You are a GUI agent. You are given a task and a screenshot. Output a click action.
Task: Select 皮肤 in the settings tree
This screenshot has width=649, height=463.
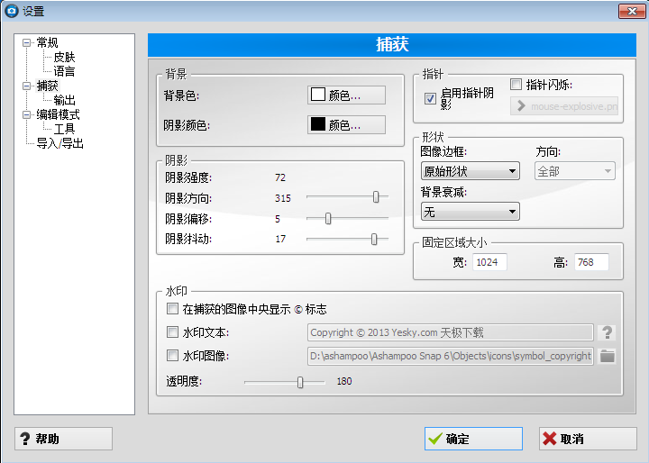click(x=64, y=57)
